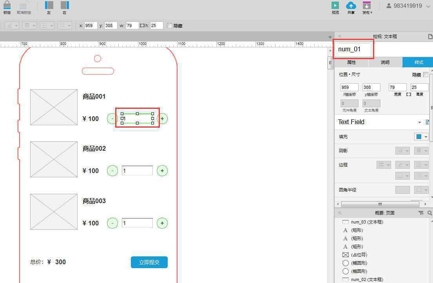Toggle the inspector keep-ratio bracket icon
Viewport: 433px width, 283px height.
point(409,94)
